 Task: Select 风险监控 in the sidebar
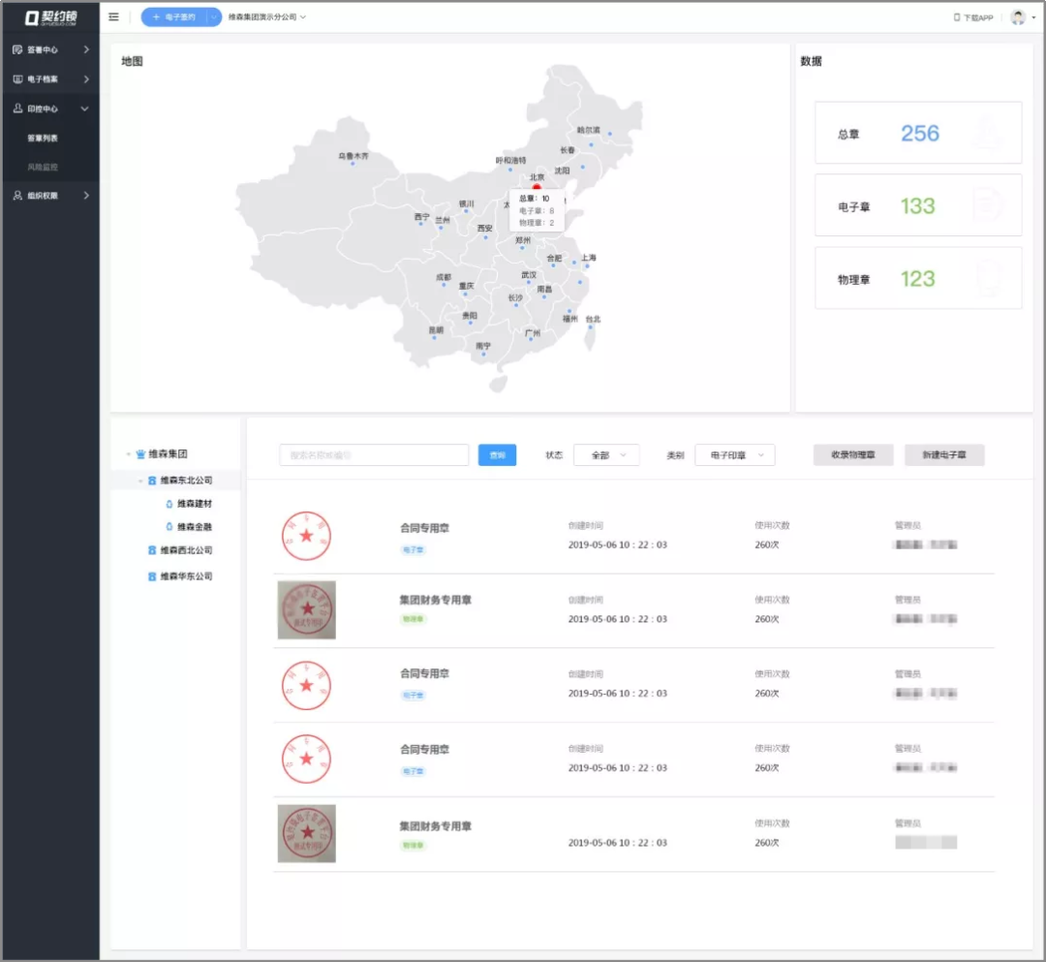pos(43,167)
